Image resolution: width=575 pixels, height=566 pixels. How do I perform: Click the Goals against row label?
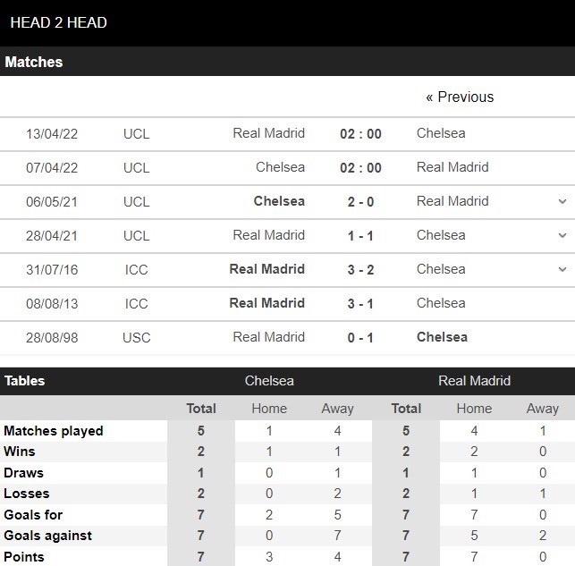(x=48, y=536)
